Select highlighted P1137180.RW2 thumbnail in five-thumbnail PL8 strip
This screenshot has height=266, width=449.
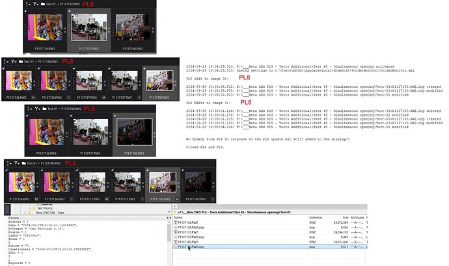pyautogui.click(x=159, y=81)
